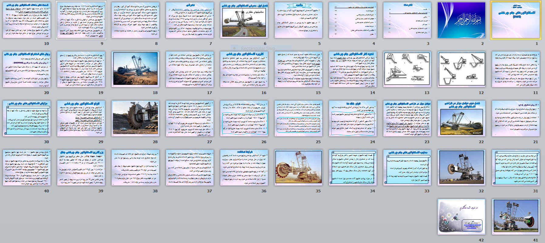Viewport: 545px width, 243px height.
Task: Click the final butterfly thank-you slide 42
Action: [x=461, y=217]
